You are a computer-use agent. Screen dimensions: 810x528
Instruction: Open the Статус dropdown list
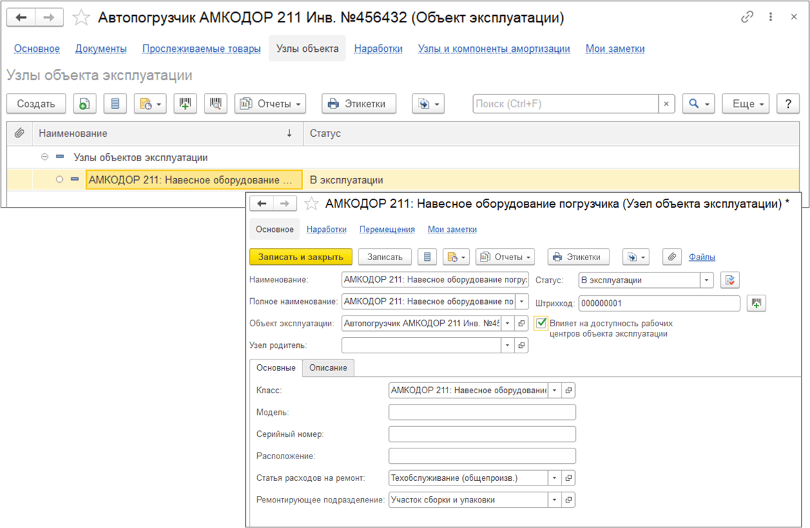click(707, 281)
